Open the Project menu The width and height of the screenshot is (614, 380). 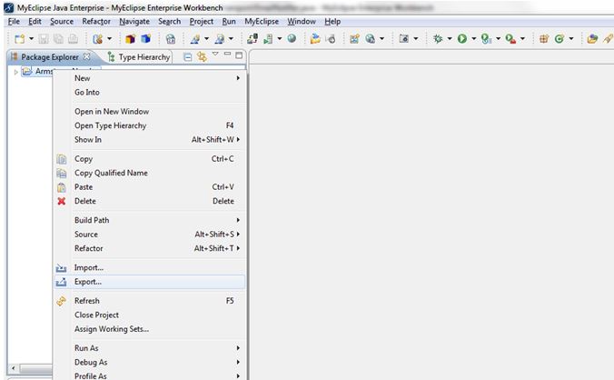(202, 22)
